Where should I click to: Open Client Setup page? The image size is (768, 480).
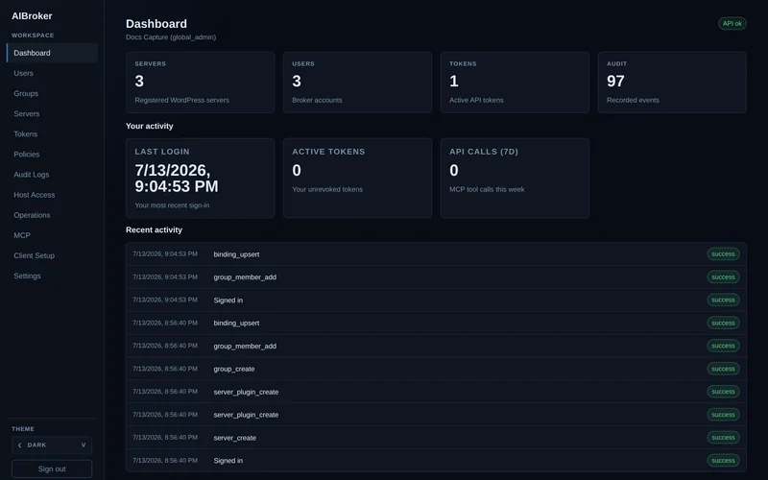52,255
